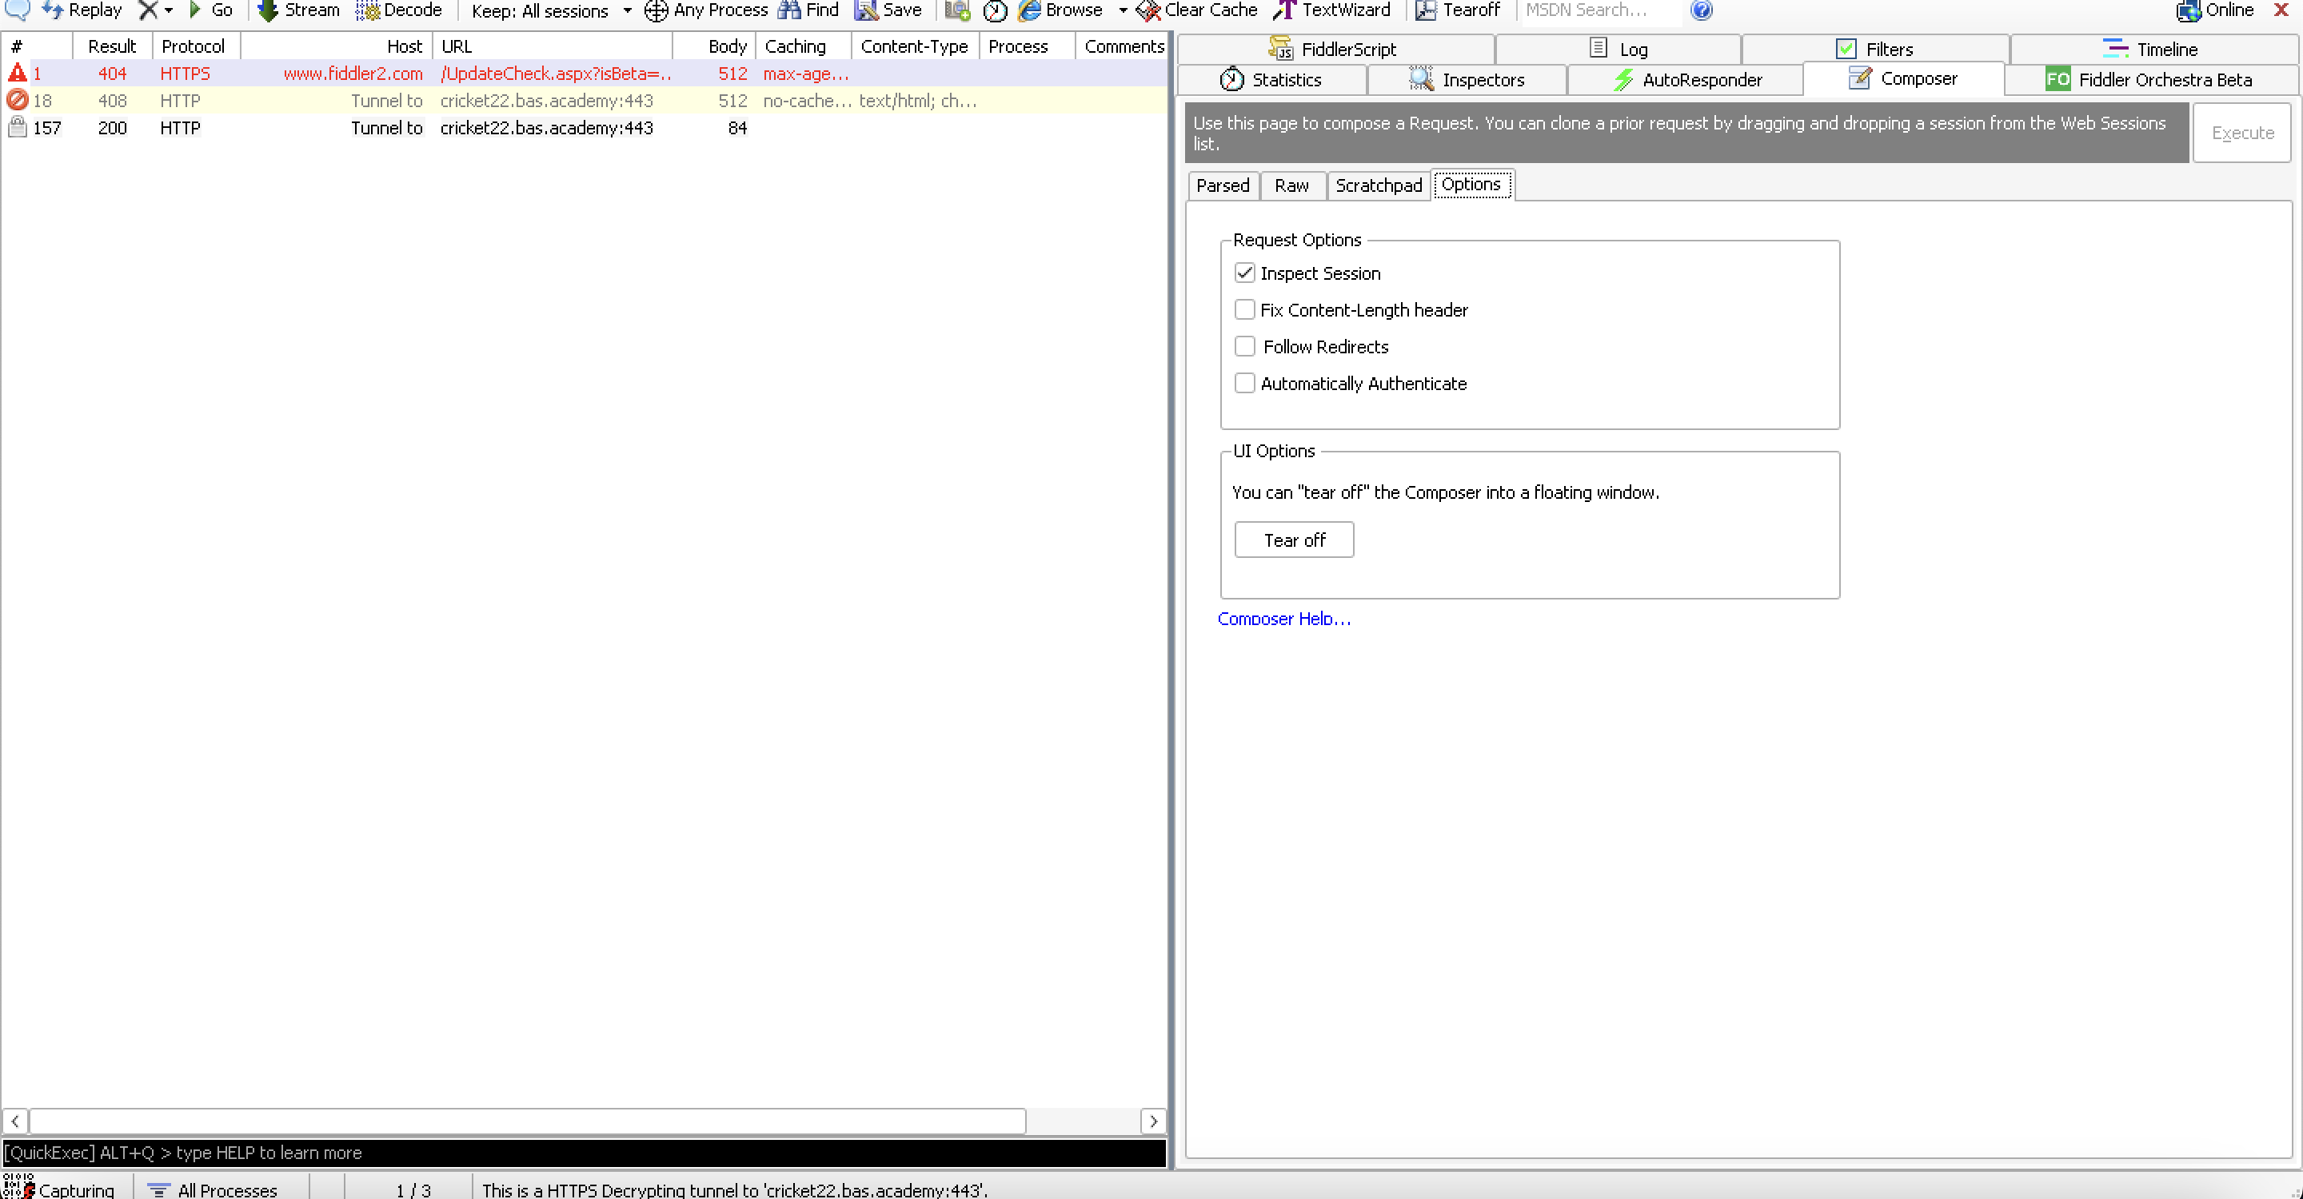Enable Fix Content-Length header option
Screen dimensions: 2303x1199
tap(1244, 310)
